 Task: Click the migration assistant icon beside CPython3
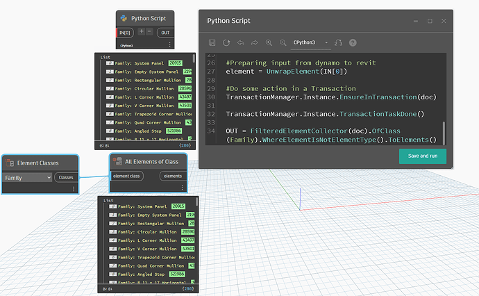[338, 42]
